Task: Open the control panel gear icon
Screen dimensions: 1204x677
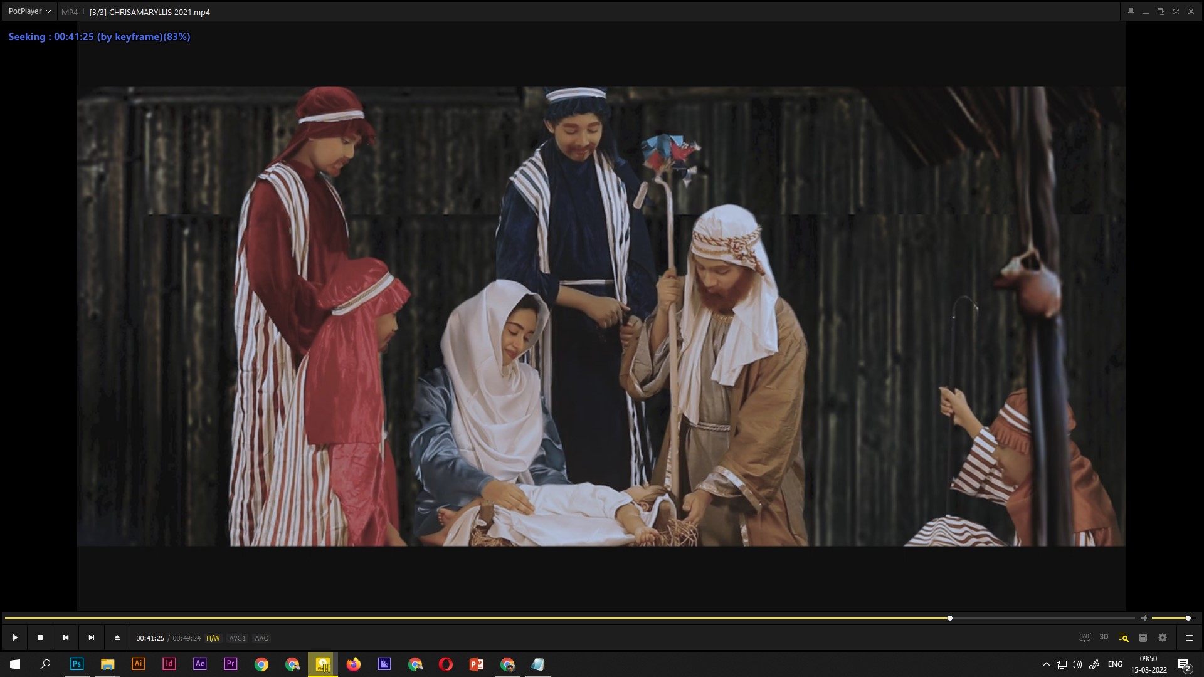Action: point(1163,638)
